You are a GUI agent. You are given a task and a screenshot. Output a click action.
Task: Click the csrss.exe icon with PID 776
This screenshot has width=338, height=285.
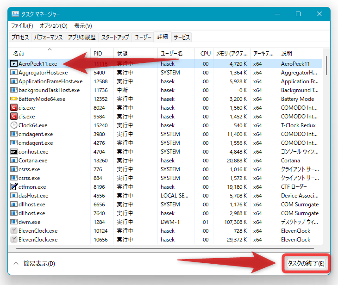pos(14,169)
